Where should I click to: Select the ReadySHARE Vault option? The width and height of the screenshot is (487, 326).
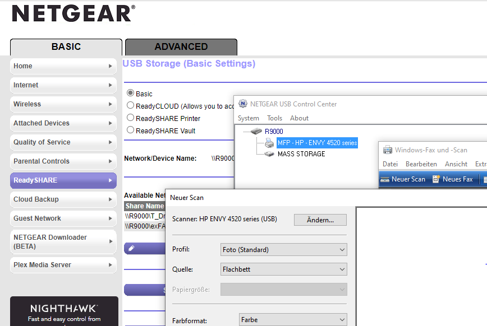click(130, 131)
